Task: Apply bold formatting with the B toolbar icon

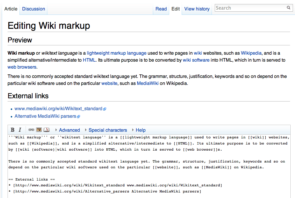Action: click(12, 130)
